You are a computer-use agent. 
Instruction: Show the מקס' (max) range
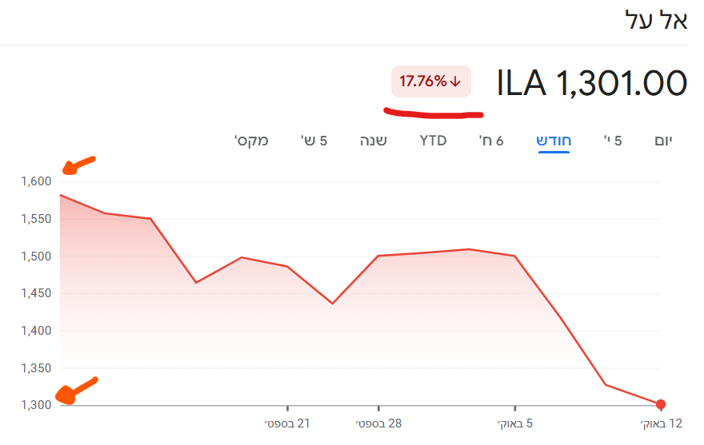(x=251, y=141)
